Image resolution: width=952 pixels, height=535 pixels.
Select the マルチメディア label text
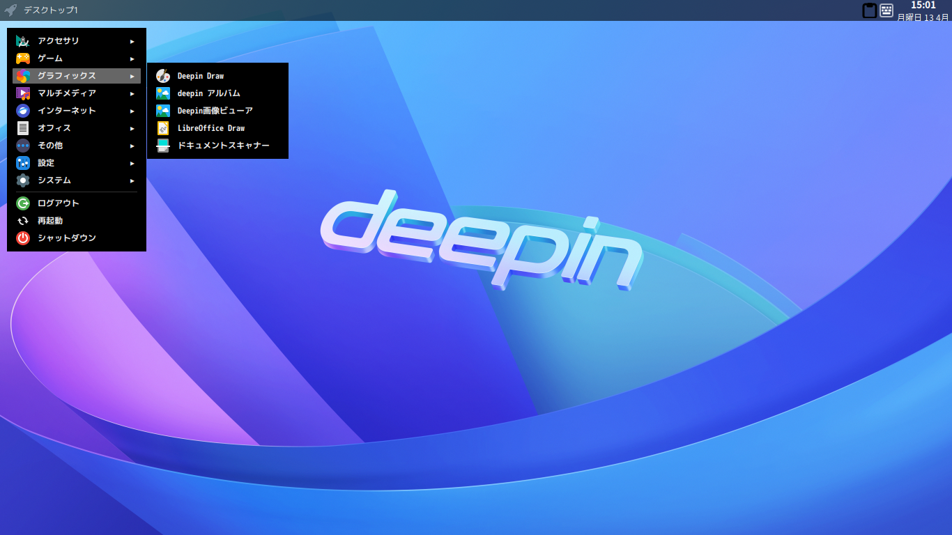(x=67, y=93)
